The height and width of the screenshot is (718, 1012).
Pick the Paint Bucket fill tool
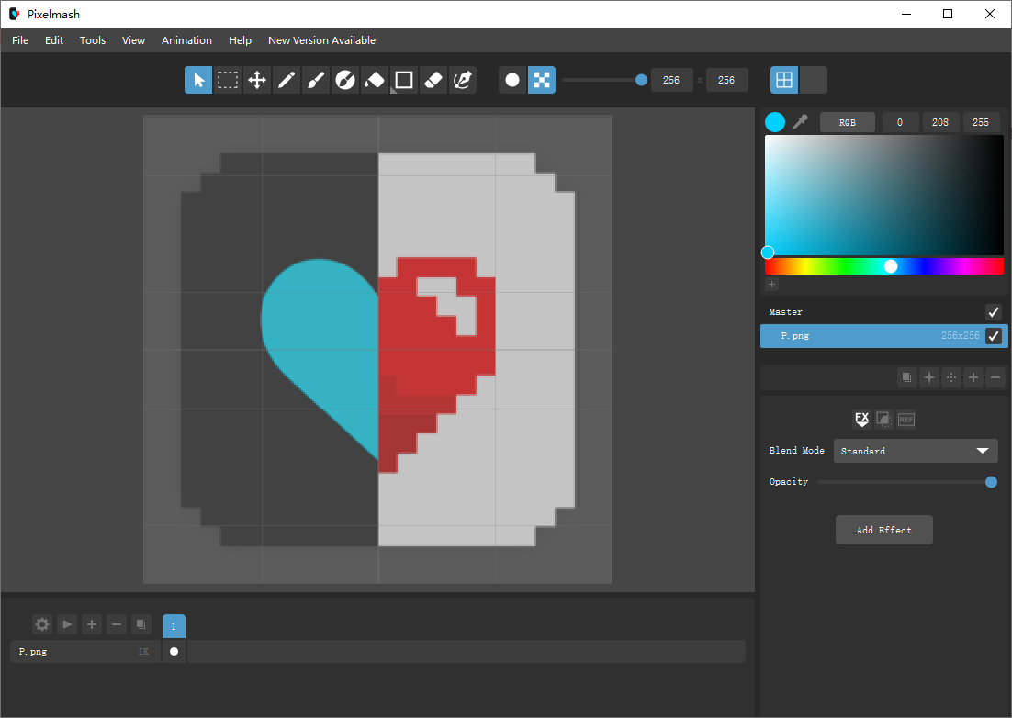[x=375, y=80]
